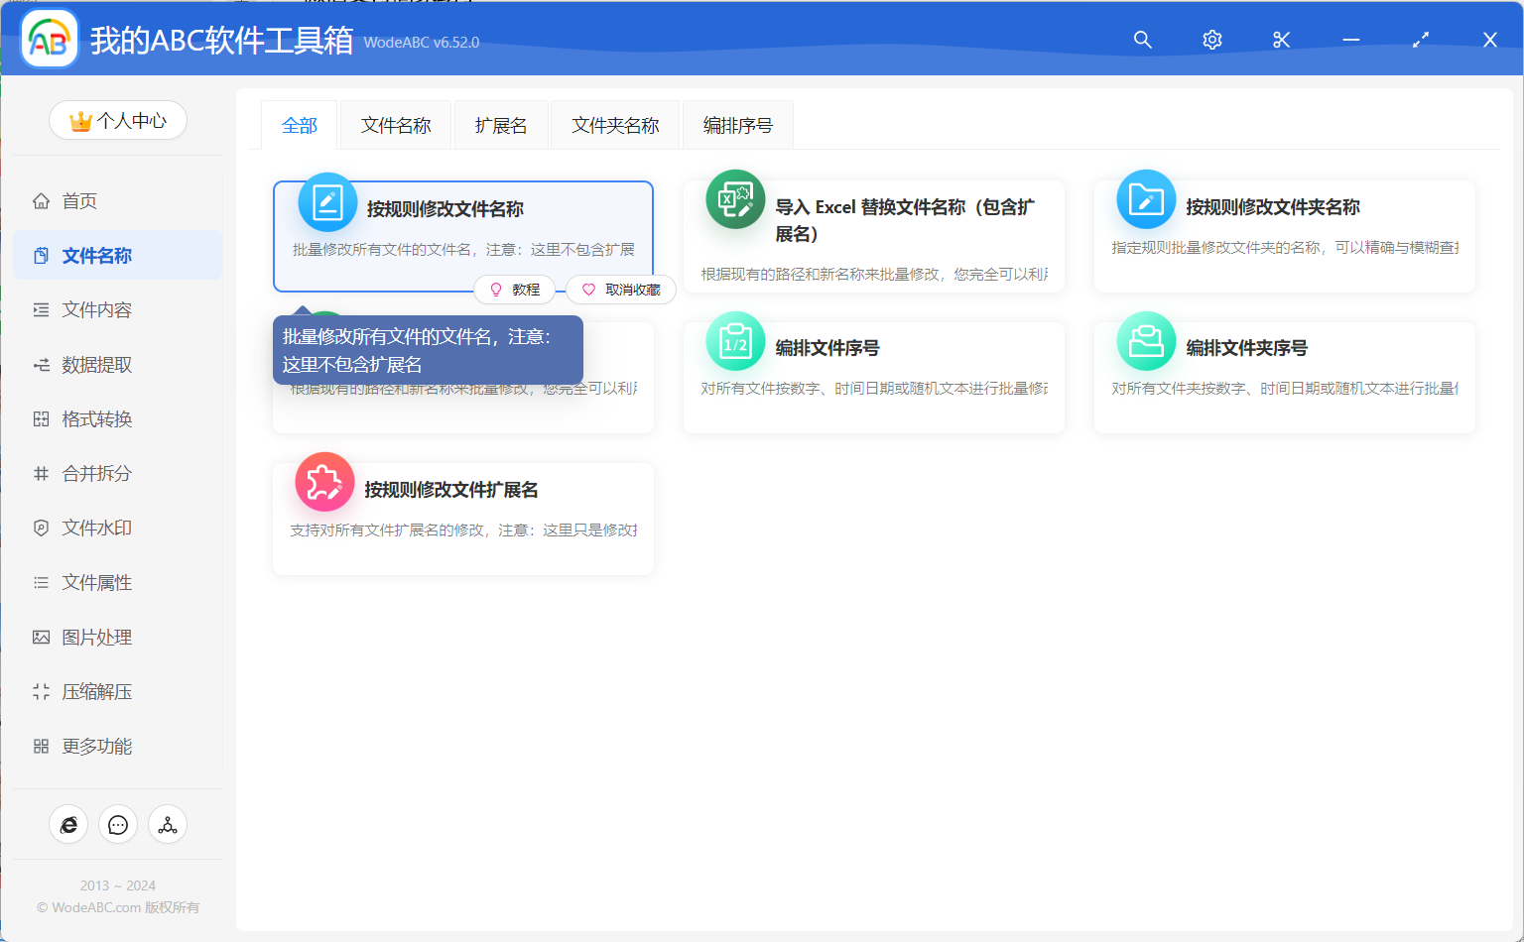Open the feedback chat bubble icon
This screenshot has height=942, width=1524.
118,824
